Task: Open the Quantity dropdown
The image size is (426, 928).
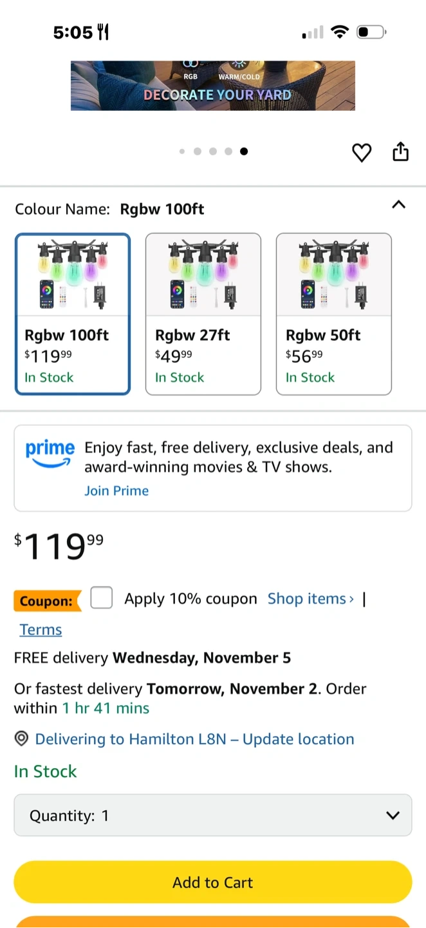Action: pos(213,815)
